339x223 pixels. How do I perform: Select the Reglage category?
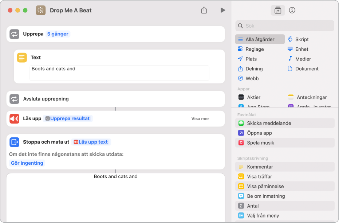tap(251, 49)
